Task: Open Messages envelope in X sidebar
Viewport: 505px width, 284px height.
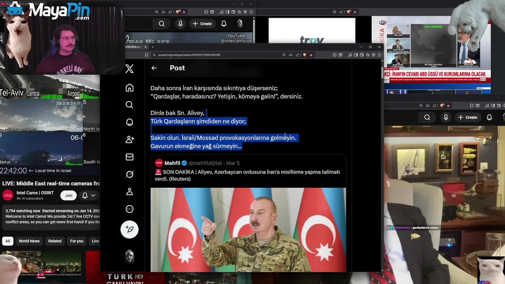Action: 129,157
